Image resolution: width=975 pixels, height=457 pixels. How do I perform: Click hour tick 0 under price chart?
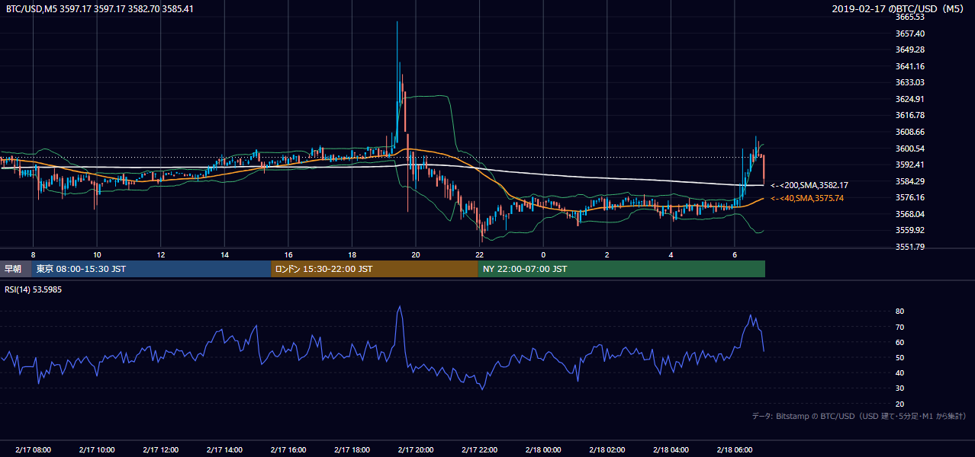point(543,254)
